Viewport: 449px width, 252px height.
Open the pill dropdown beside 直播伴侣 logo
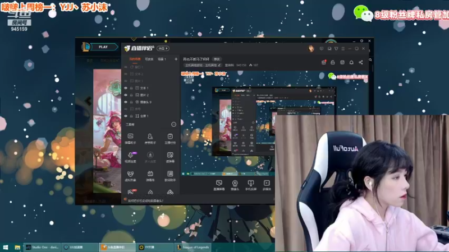163,48
